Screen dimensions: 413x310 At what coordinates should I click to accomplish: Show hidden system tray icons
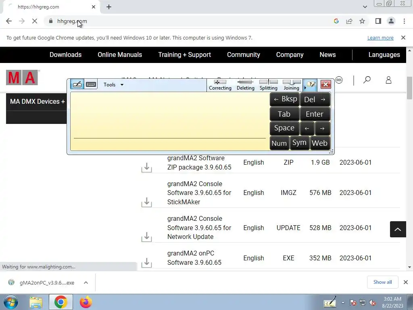[x=343, y=303]
